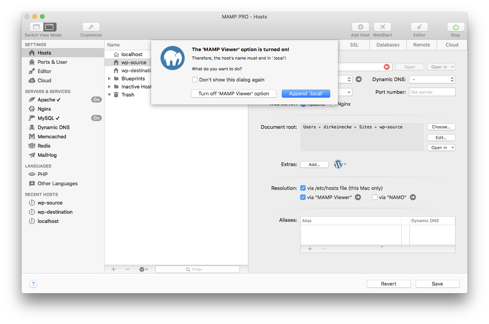Click the Customize wrench icon
Viewport: 489px width, 324px height.
[x=91, y=27]
